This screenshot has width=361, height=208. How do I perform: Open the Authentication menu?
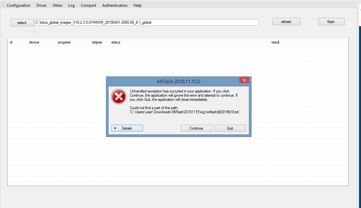[x=115, y=5]
